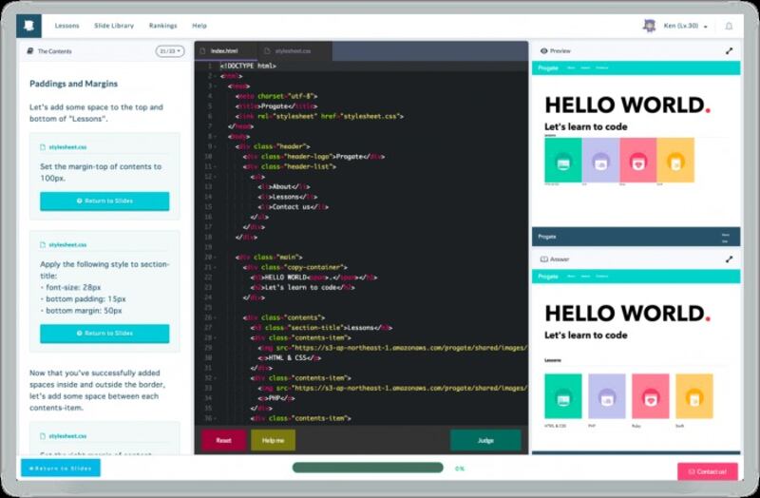This screenshot has height=498, width=760.
Task: Click the user avatar icon
Action: [650, 26]
